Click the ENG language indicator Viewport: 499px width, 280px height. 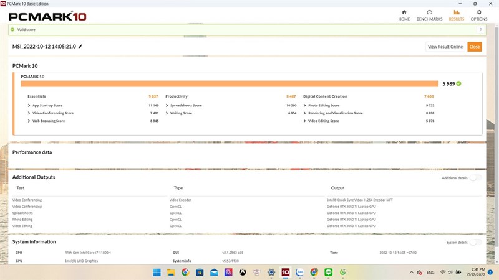(430, 273)
